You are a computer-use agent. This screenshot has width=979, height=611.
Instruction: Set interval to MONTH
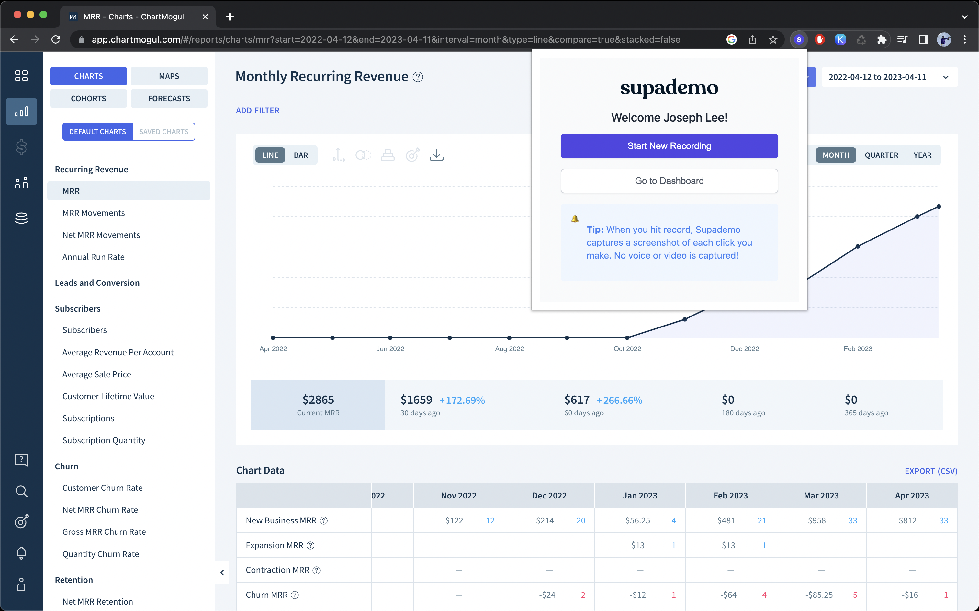point(836,155)
